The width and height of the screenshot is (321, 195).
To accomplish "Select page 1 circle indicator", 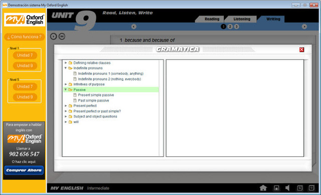I will (x=223, y=27).
